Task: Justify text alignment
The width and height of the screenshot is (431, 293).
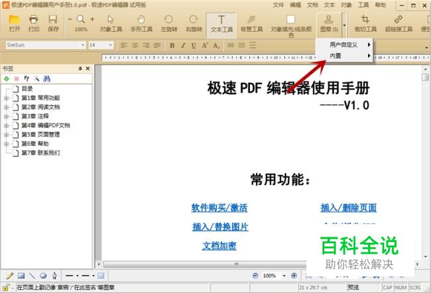Action: coord(157,45)
